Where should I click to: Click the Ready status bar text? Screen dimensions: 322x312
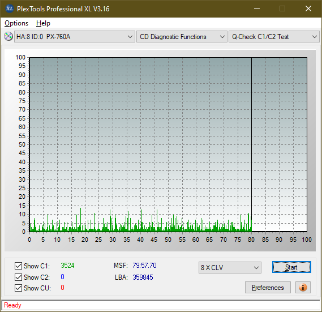click(12, 305)
